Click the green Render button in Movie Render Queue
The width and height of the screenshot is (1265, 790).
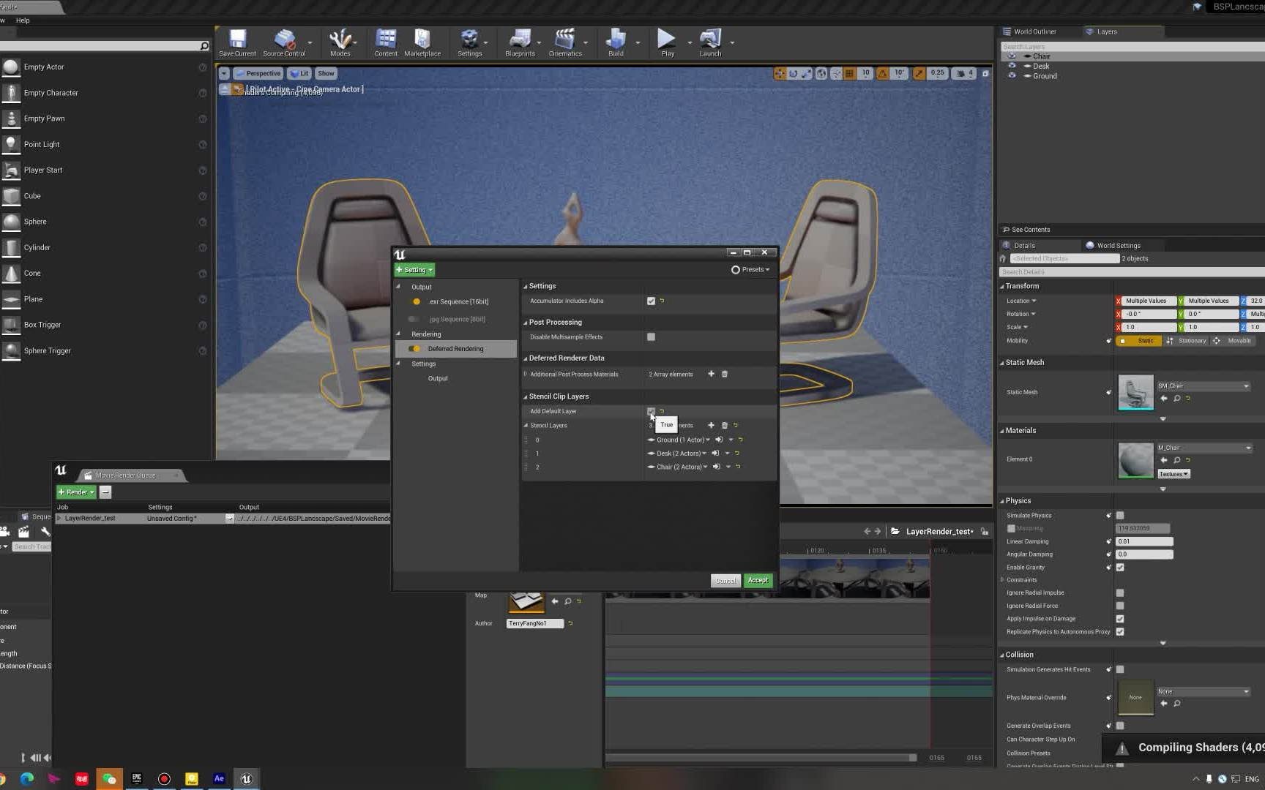click(75, 492)
